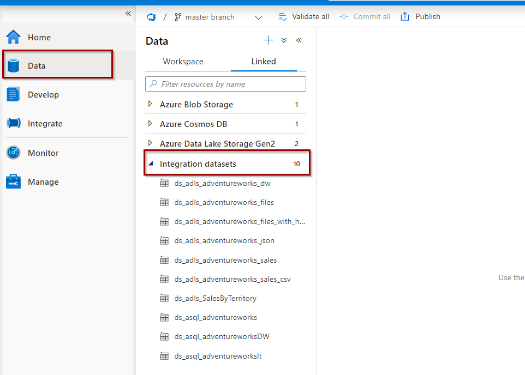Collapse the Data panel
This screenshot has height=375, width=525.
pyautogui.click(x=299, y=40)
